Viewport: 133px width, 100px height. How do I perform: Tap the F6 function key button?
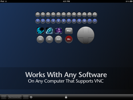coord(63,14)
